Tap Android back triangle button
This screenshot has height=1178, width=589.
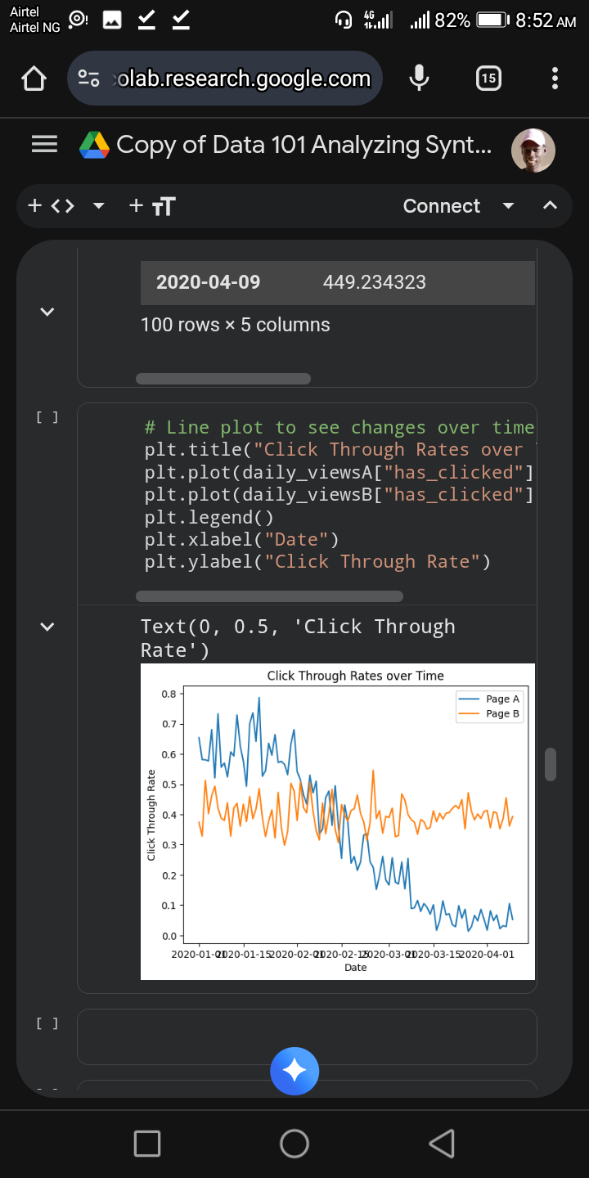[x=442, y=1143]
